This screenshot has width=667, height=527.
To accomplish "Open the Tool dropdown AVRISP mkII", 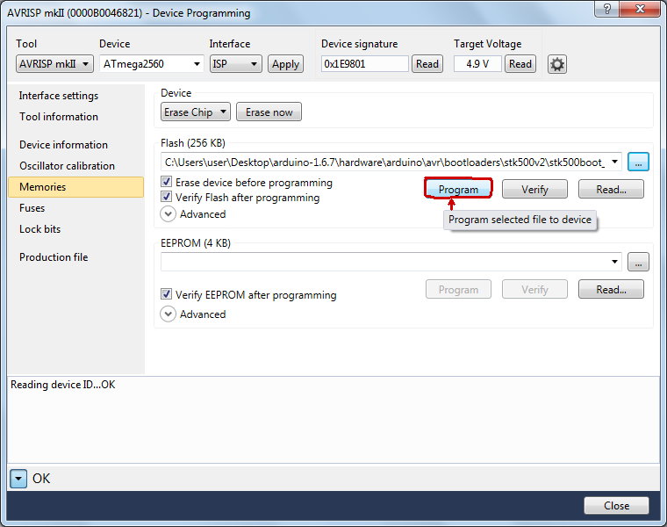I will (54, 64).
